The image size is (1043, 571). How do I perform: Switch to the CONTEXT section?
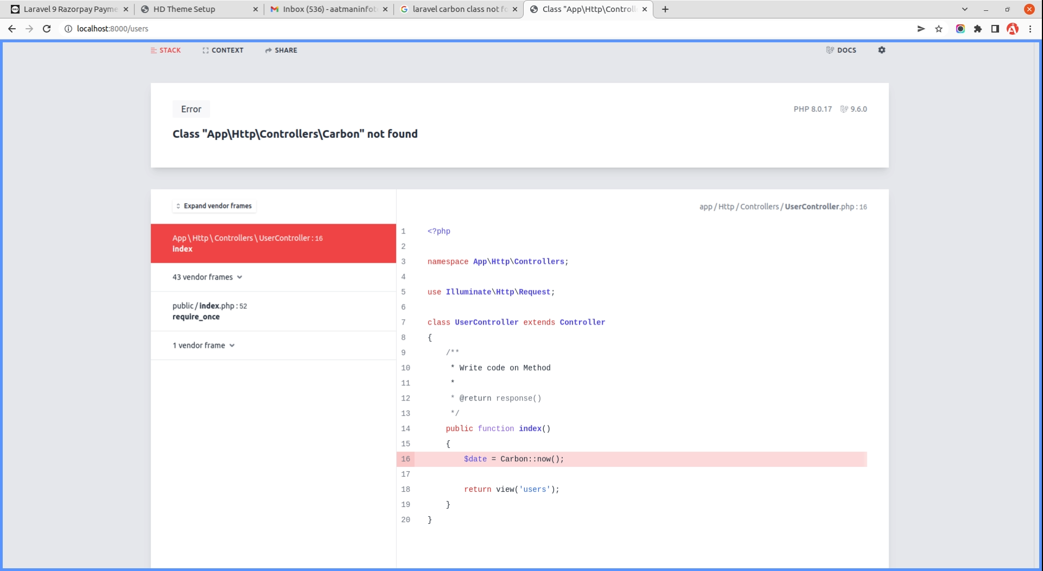click(223, 50)
